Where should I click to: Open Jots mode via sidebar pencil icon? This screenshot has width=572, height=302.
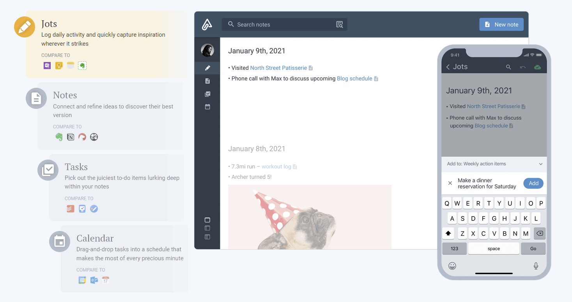click(x=207, y=68)
